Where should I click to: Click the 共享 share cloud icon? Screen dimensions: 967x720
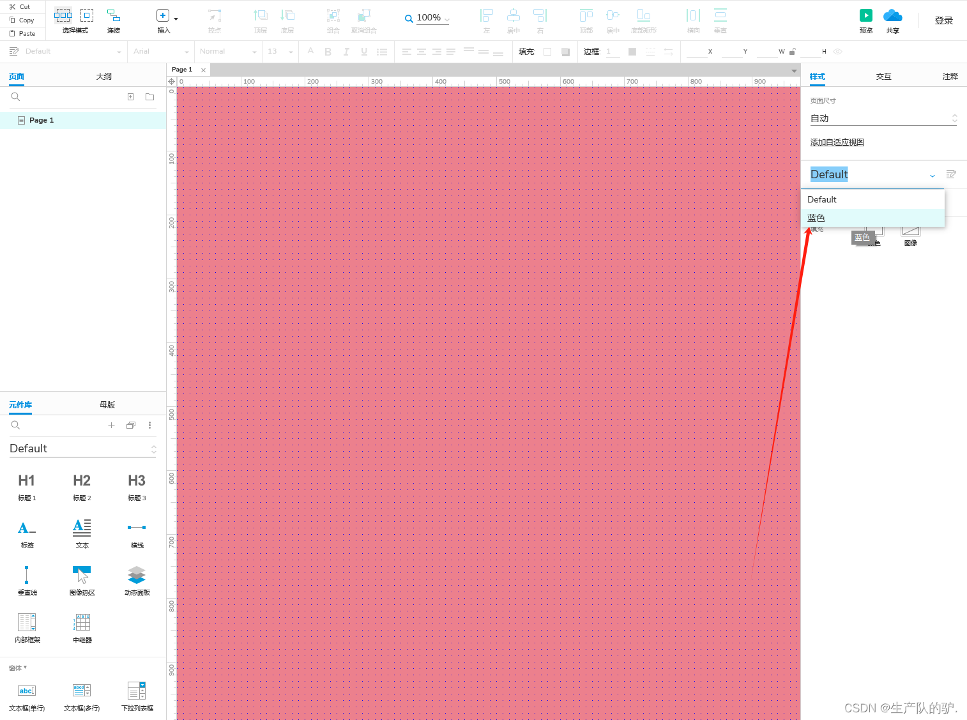(893, 15)
